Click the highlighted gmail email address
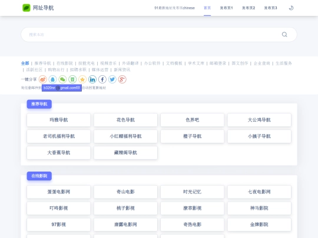 (62, 88)
